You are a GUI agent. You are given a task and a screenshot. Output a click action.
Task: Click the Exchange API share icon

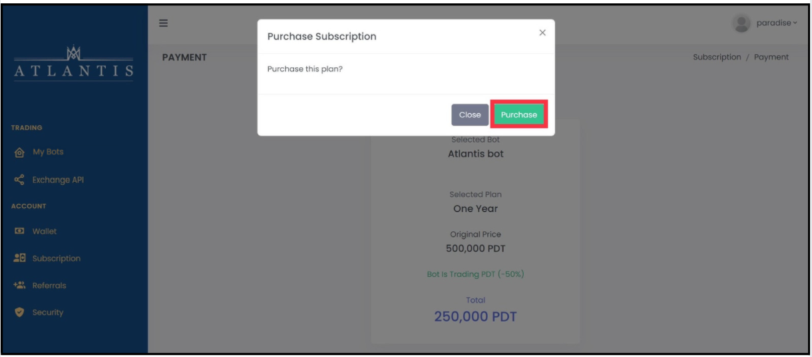click(x=18, y=180)
